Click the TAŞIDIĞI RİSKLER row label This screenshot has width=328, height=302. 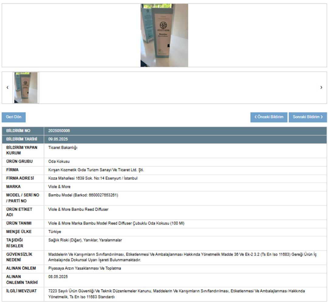tap(15, 243)
